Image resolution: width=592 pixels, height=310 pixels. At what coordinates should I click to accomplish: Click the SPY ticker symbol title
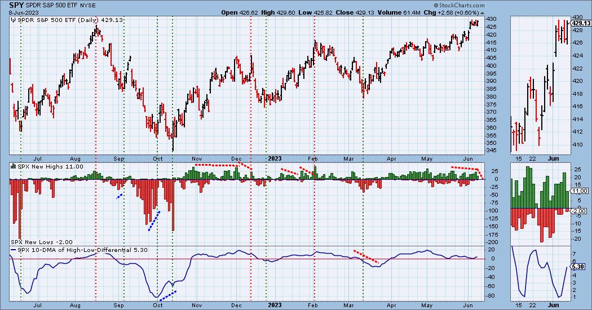point(16,5)
